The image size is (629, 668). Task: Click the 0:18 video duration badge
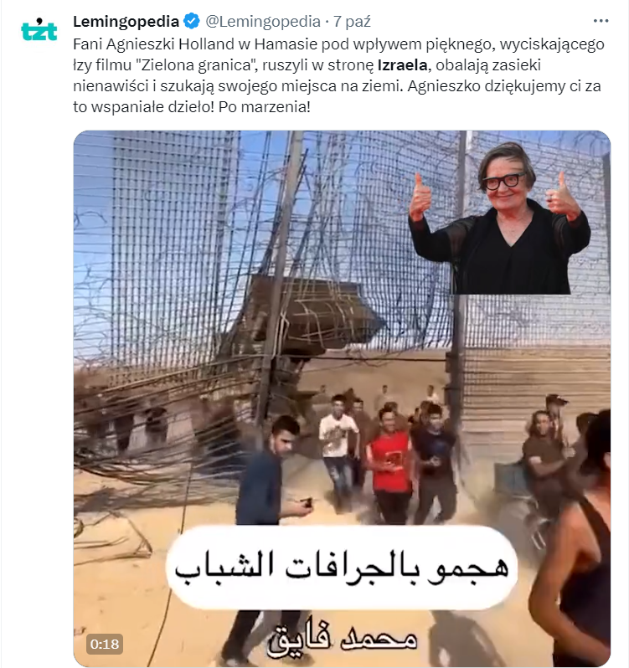click(105, 644)
